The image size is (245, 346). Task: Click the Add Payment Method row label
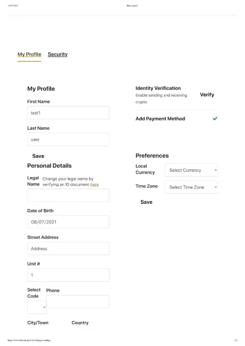click(x=160, y=119)
